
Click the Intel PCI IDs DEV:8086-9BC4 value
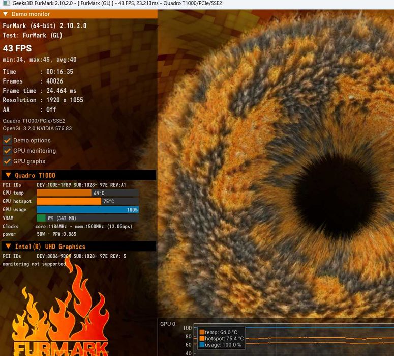tap(81, 256)
